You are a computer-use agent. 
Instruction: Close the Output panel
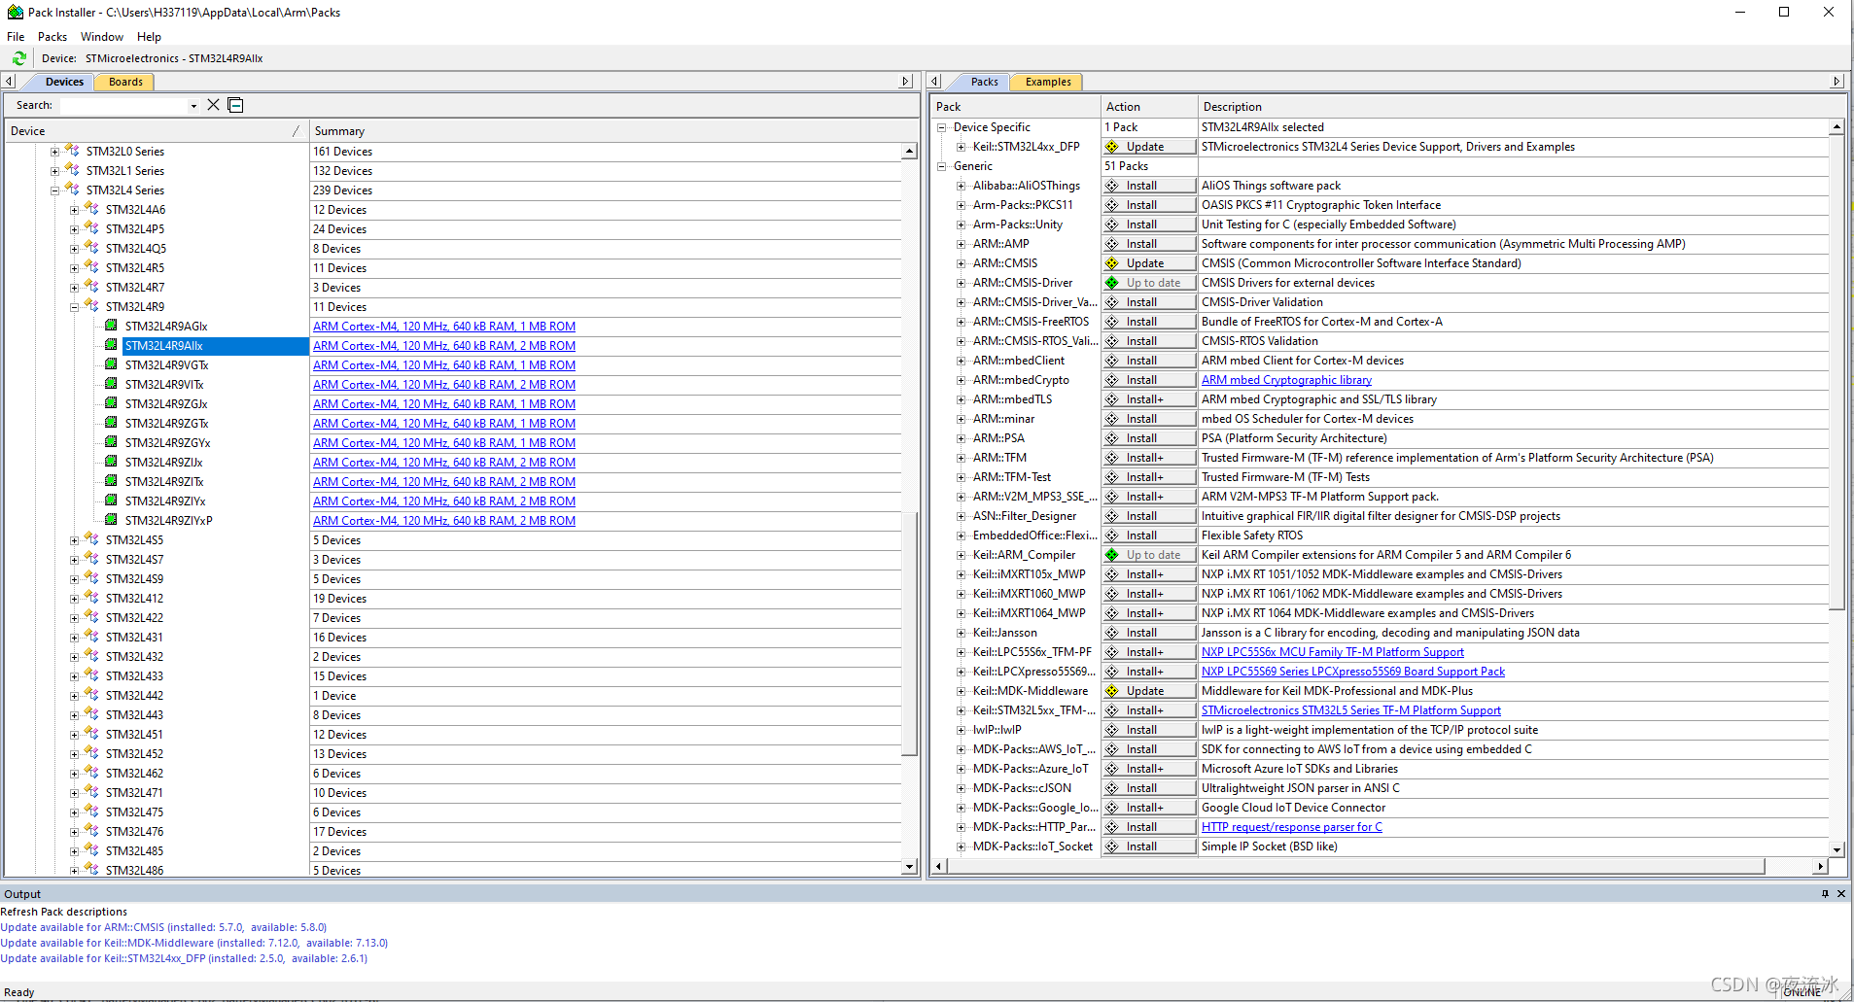coord(1841,894)
